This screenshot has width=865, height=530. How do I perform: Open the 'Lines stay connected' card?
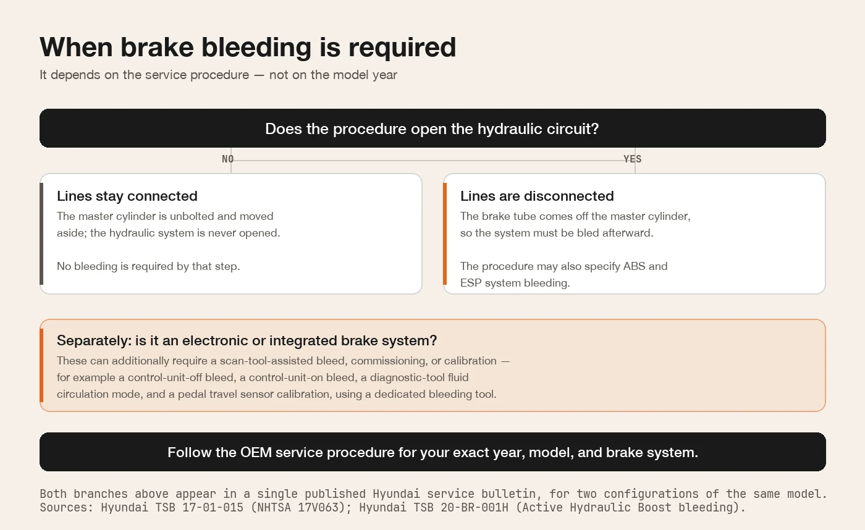tap(231, 233)
